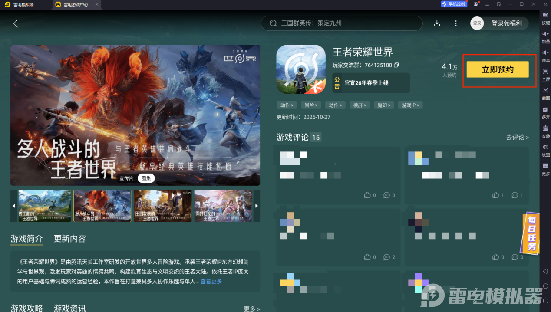551x312 pixels.
Task: Click the 立即预约 pre-register button
Action: click(498, 69)
